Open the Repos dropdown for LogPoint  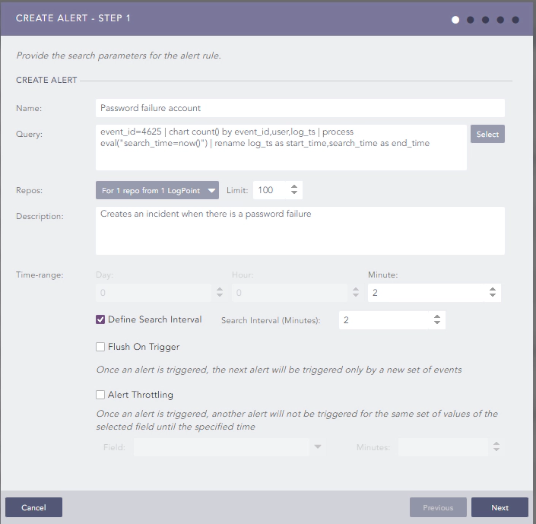click(157, 190)
